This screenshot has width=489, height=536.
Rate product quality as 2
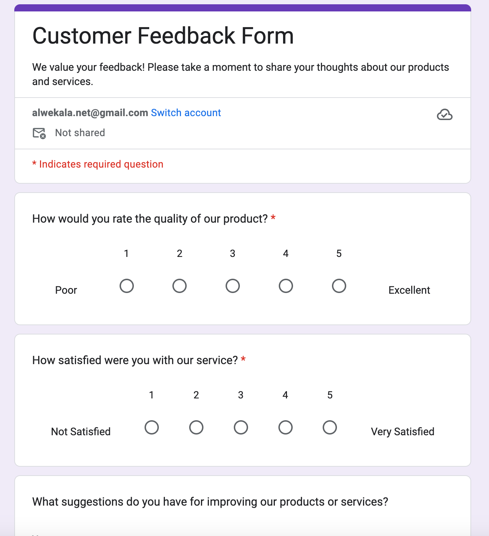[x=180, y=286]
